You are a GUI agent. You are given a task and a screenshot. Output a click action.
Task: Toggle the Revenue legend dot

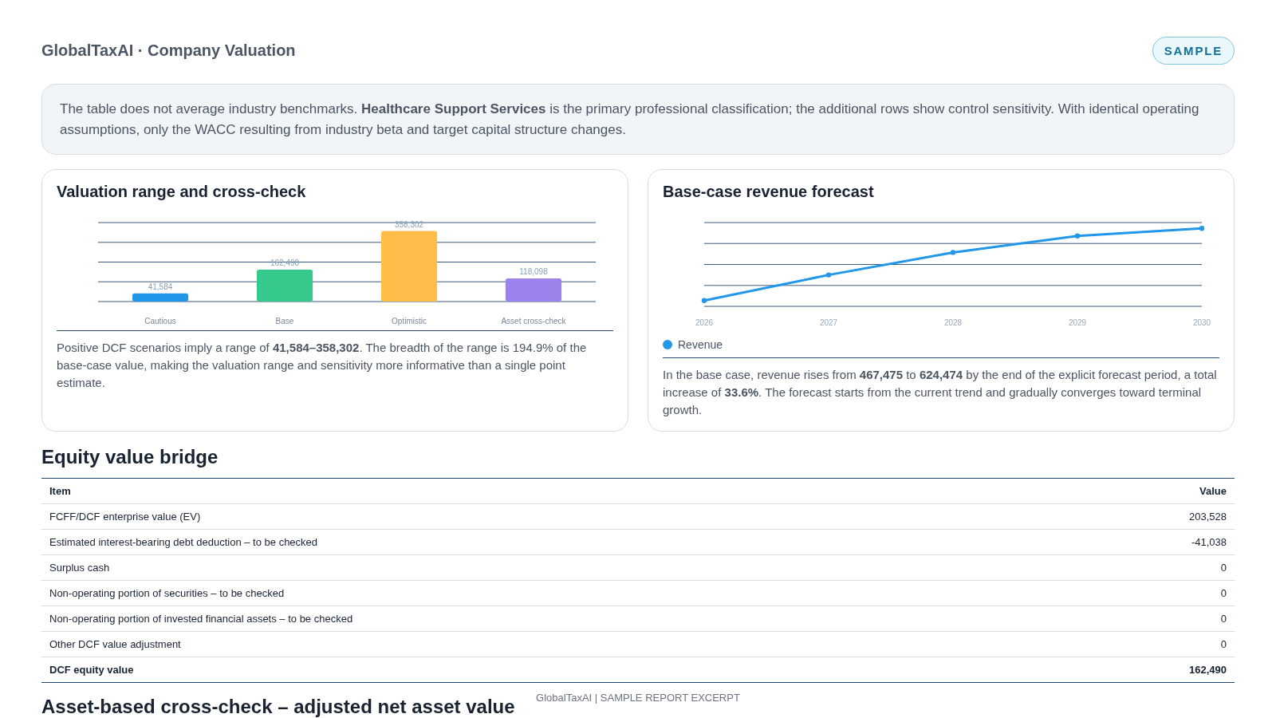tap(668, 345)
